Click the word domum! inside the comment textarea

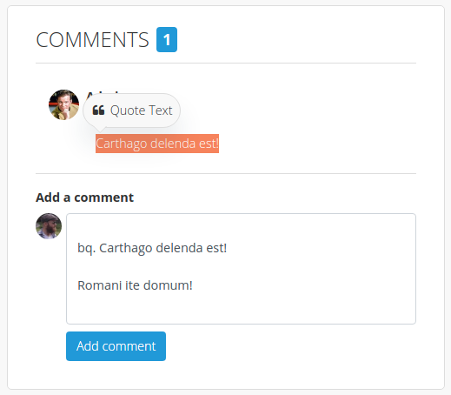(168, 285)
